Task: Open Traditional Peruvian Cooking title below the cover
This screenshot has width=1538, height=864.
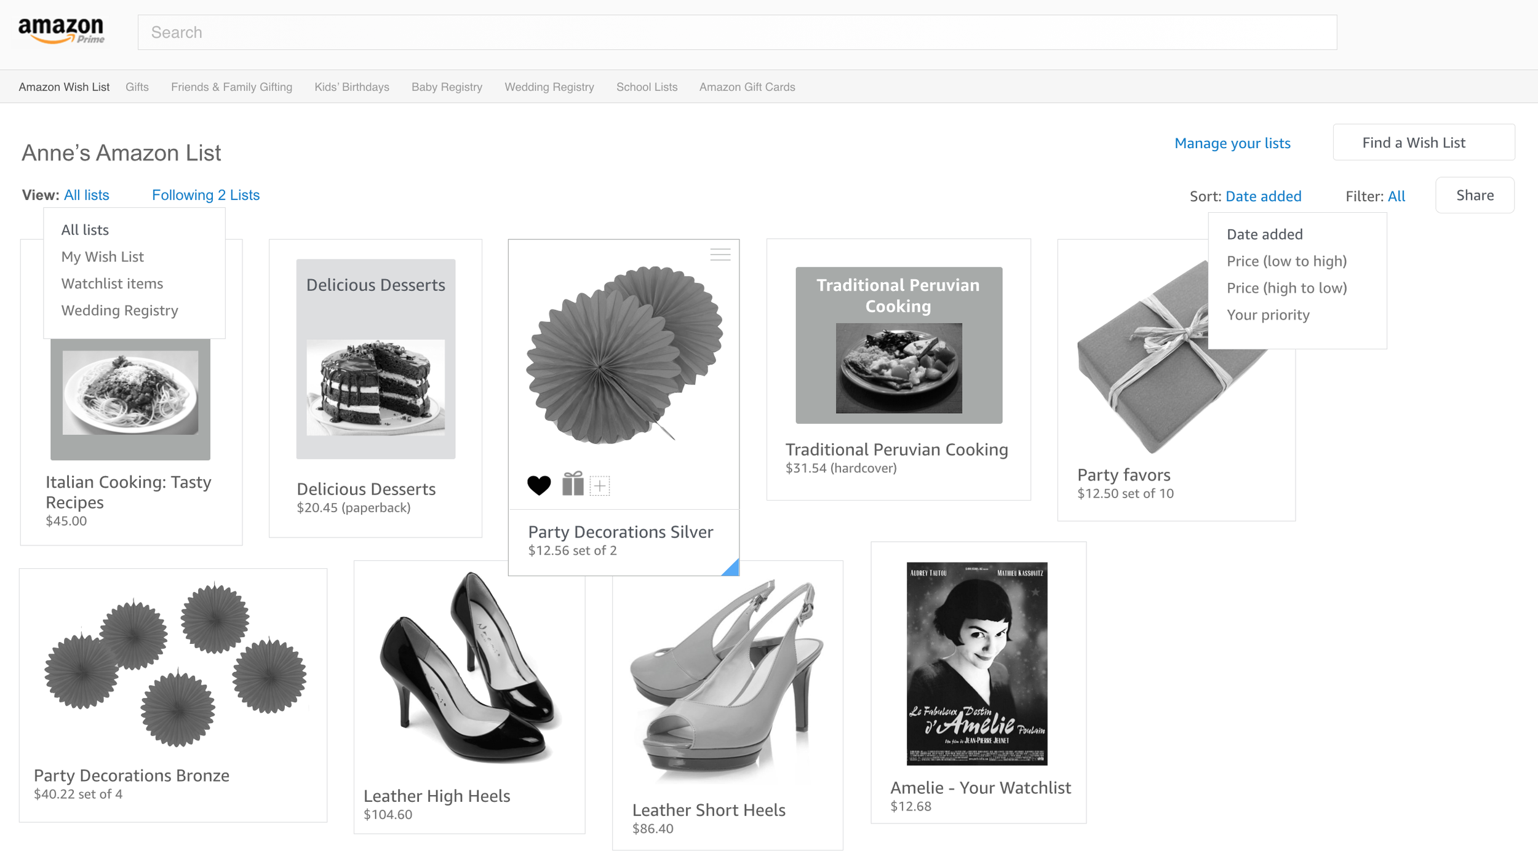Action: click(x=897, y=450)
